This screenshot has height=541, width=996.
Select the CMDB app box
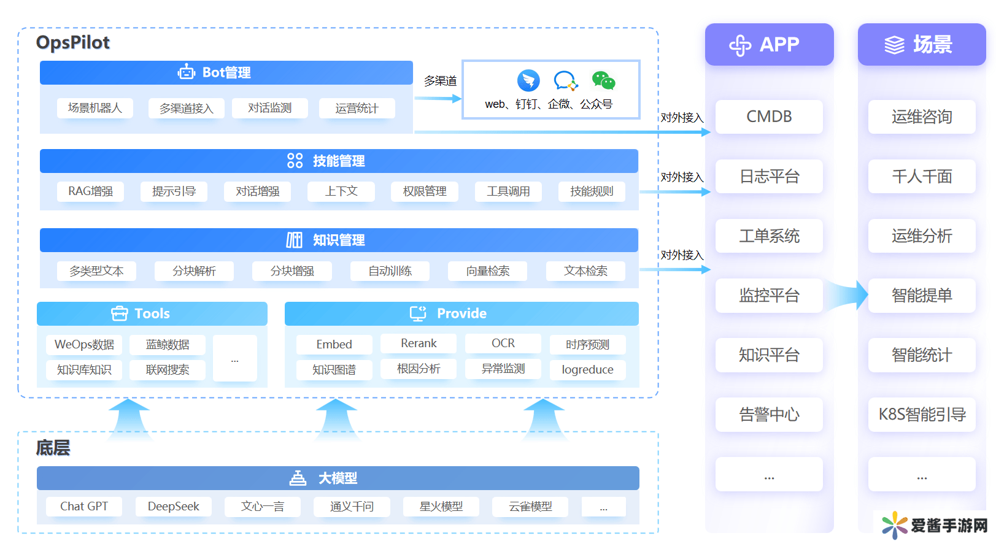coord(769,117)
